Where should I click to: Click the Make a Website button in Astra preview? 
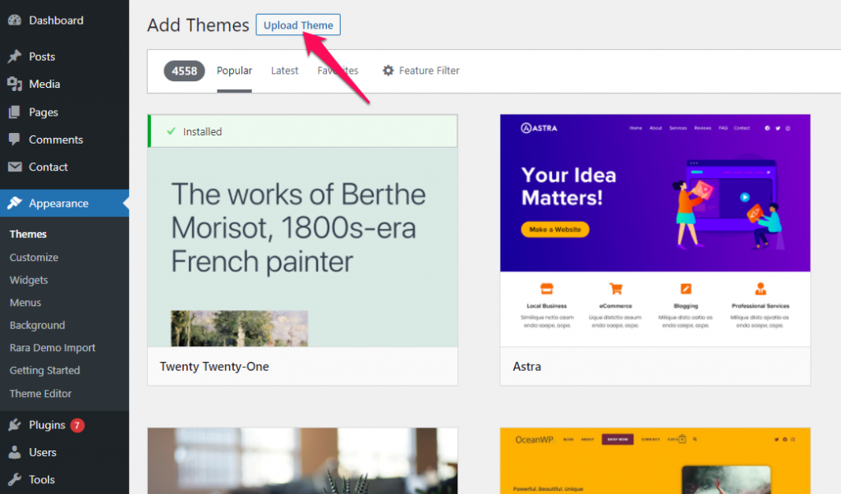click(x=555, y=229)
